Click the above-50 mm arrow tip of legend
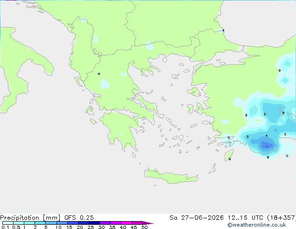Screen dimensions: 296x229 (x=148, y=223)
